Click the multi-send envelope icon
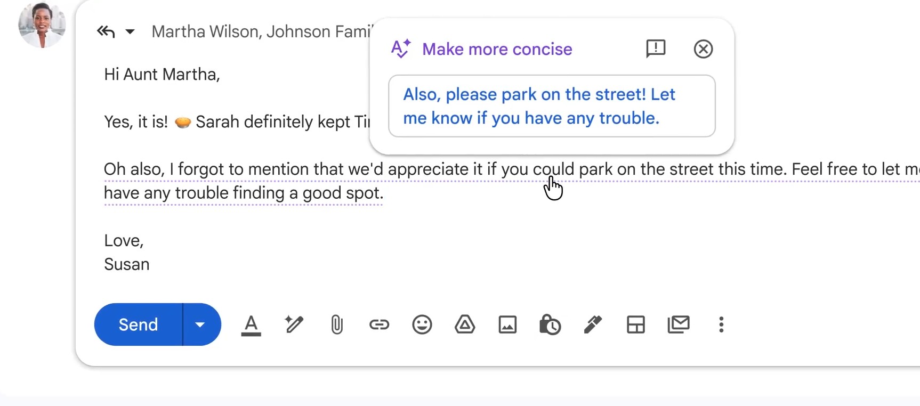The image size is (920, 406). coord(679,324)
